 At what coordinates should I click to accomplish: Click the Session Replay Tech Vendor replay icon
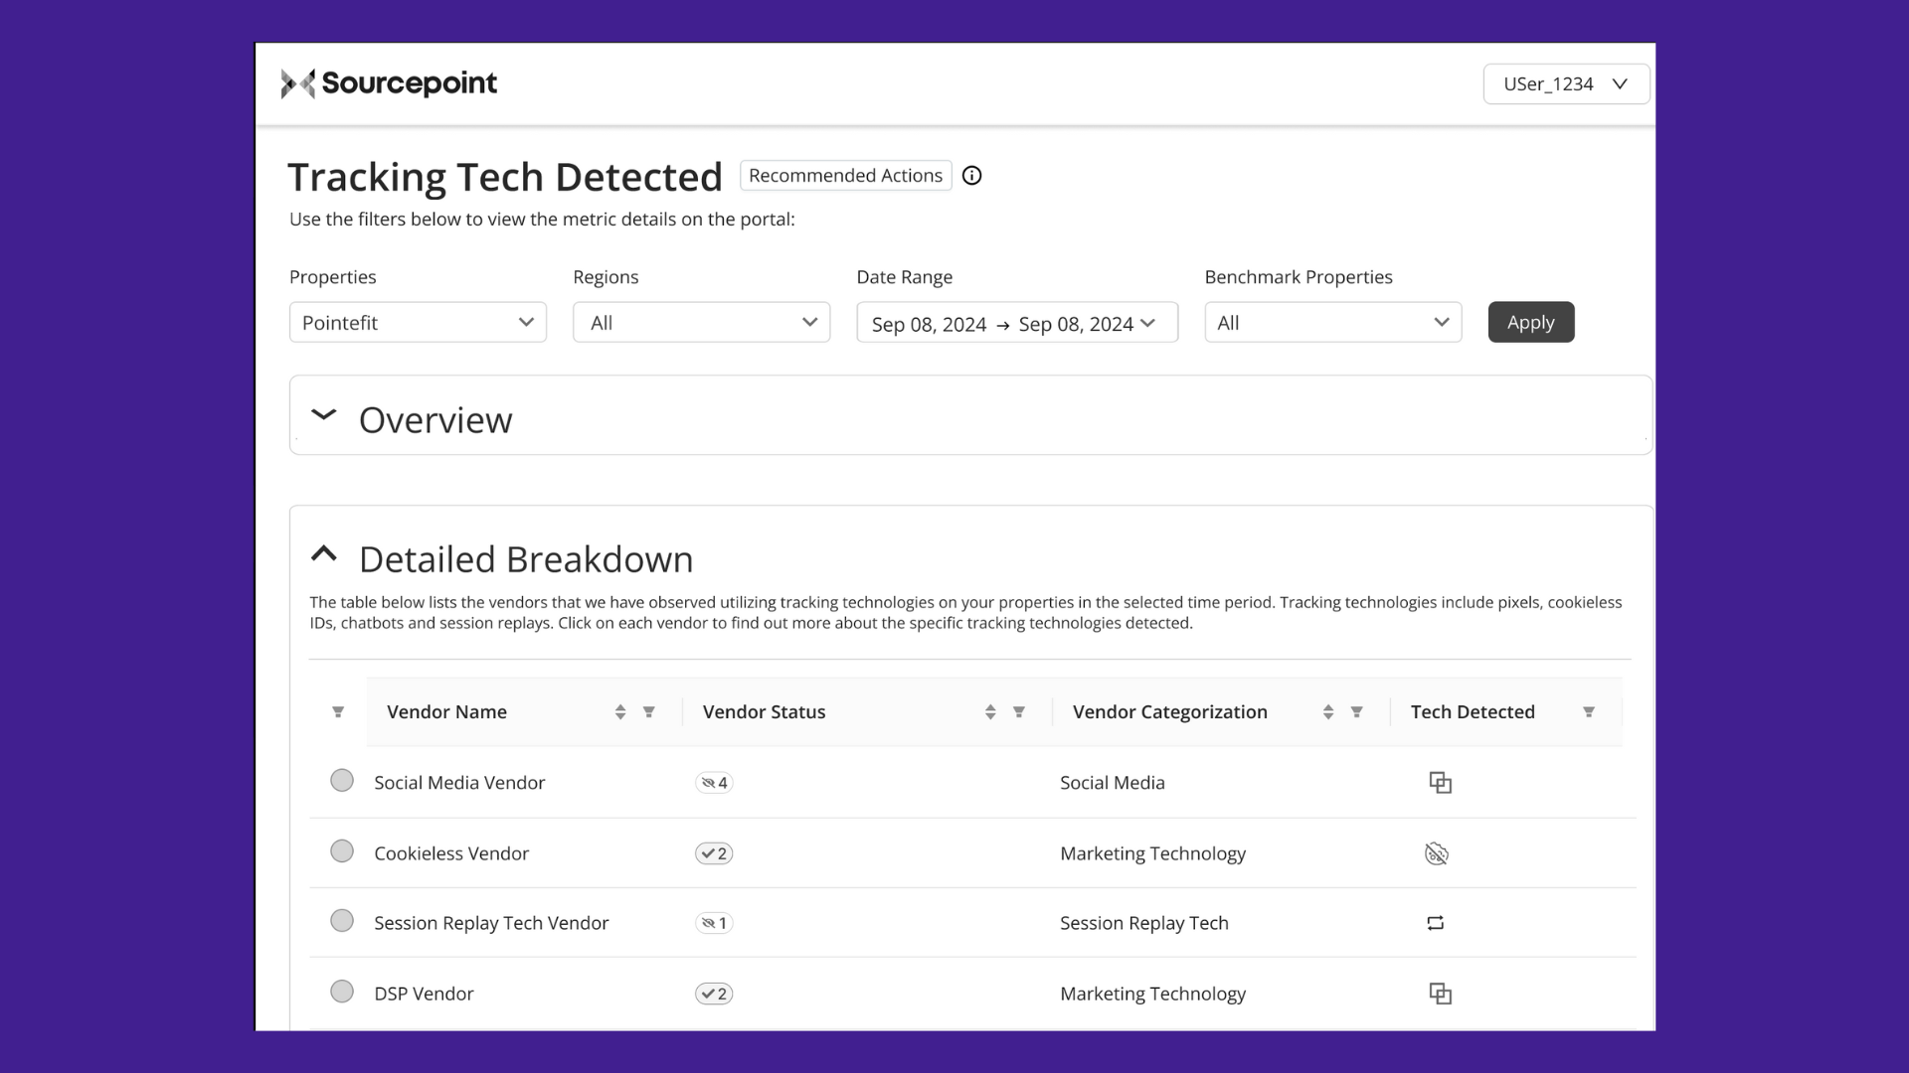point(1435,923)
